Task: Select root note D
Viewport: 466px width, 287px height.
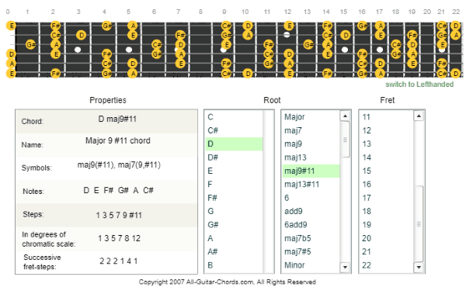Action: (234, 144)
